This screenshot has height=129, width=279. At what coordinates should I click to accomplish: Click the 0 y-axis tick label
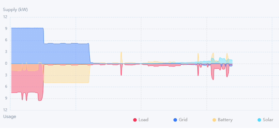[6, 64]
